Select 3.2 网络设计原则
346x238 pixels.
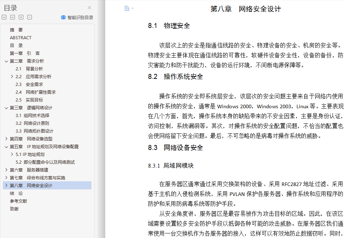click(x=32, y=123)
